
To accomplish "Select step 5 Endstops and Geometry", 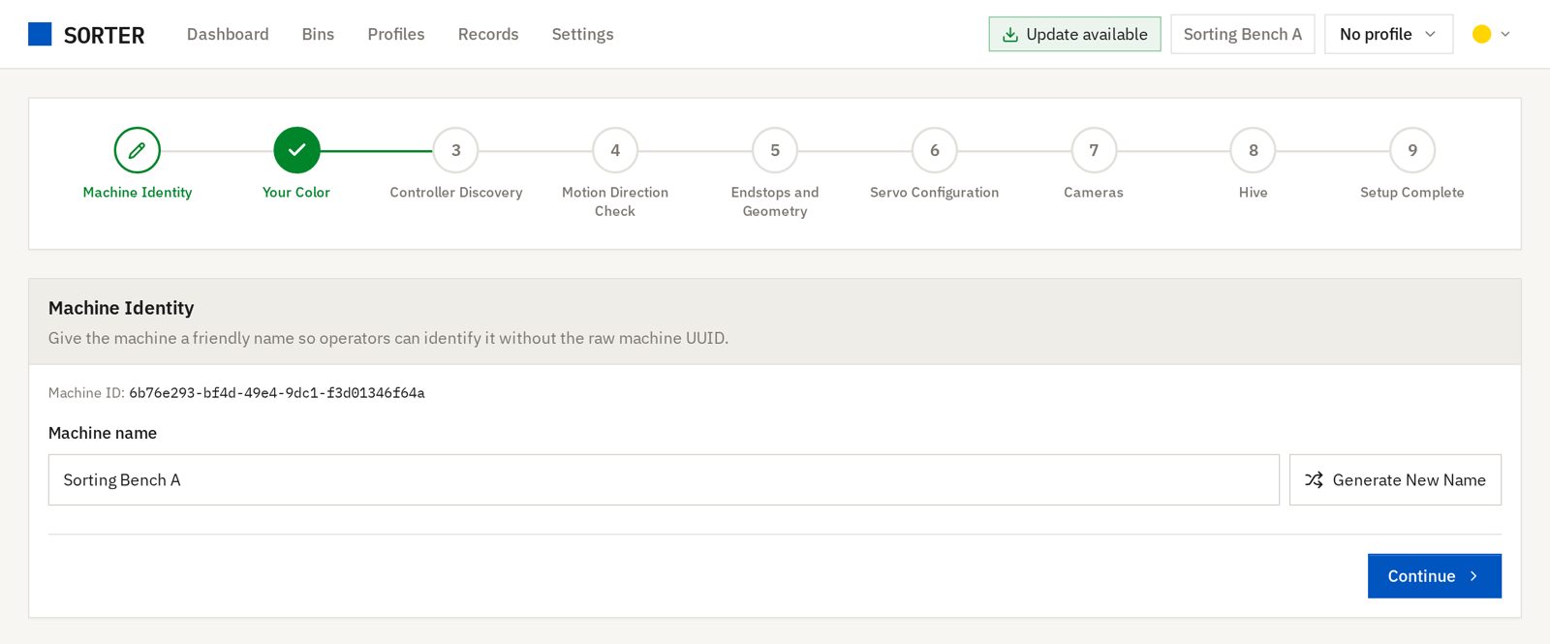I will pos(775,150).
